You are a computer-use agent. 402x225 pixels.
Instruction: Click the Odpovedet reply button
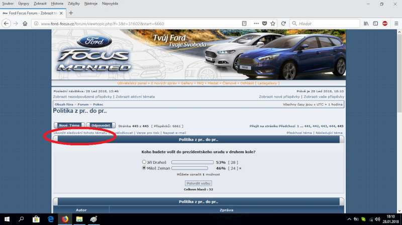point(100,125)
